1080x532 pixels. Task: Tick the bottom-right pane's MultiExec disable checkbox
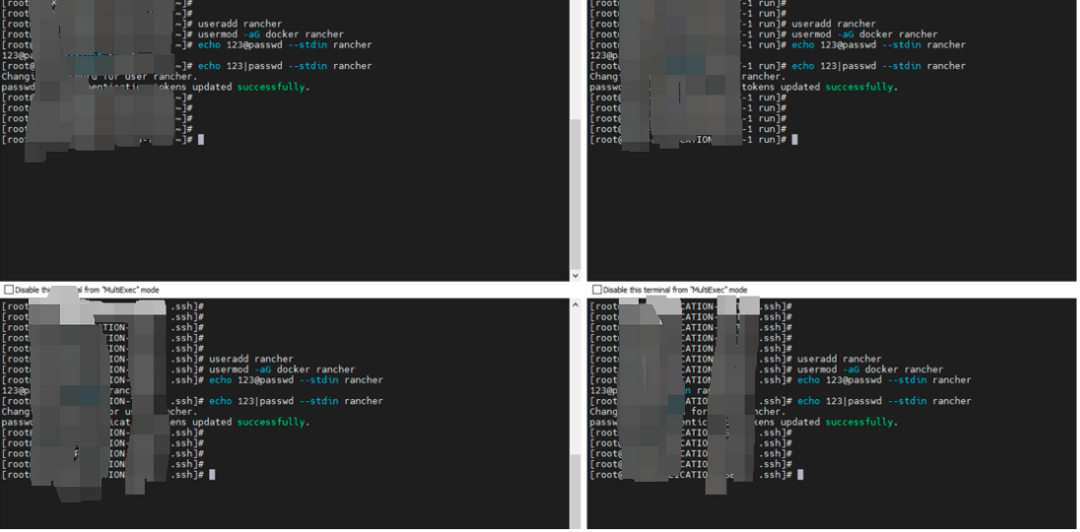[597, 290]
